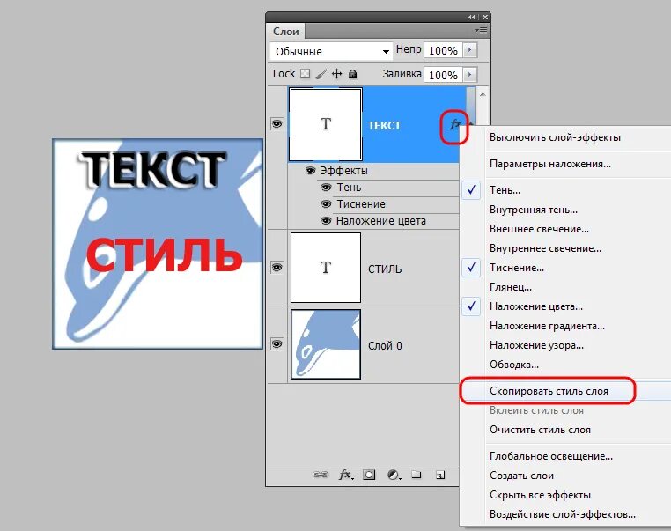Hide the ТЕКСТ layer with eye icon

click(277, 124)
